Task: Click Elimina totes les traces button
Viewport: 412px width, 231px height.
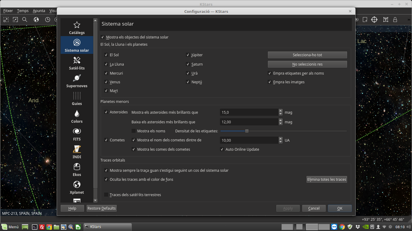Action: click(x=327, y=180)
